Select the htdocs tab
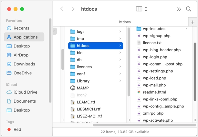 tap(125, 22)
